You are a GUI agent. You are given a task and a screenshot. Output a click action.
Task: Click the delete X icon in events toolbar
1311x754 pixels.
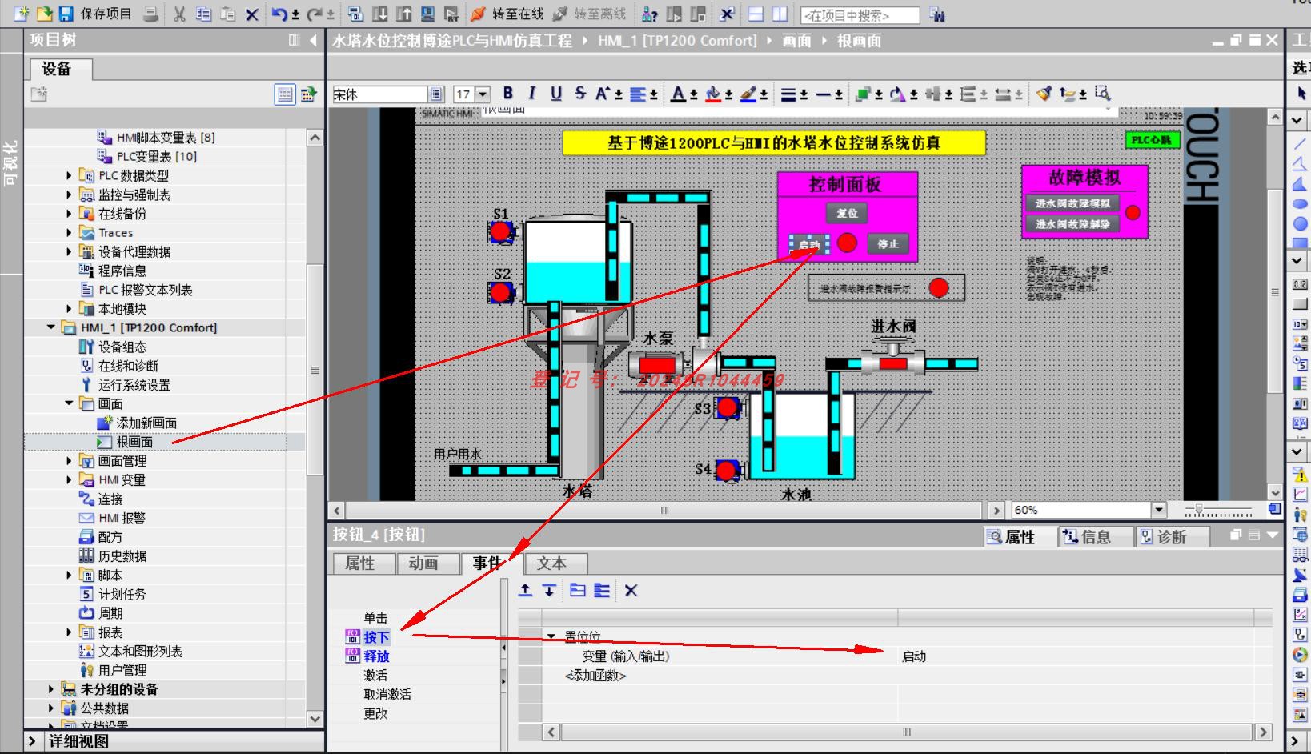[631, 590]
